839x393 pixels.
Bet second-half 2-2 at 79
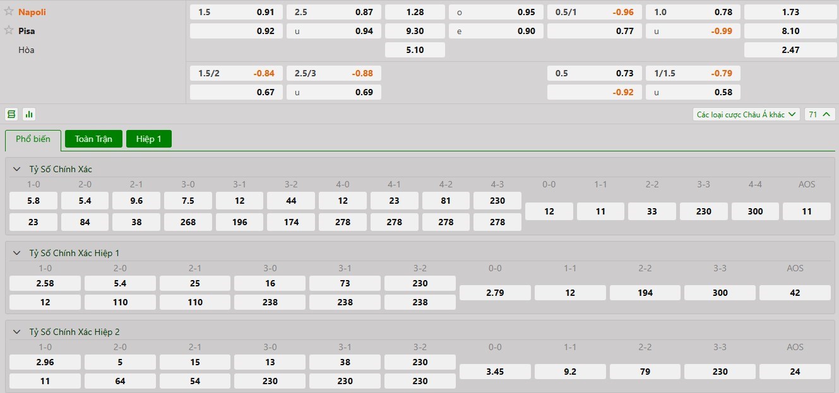coord(645,372)
